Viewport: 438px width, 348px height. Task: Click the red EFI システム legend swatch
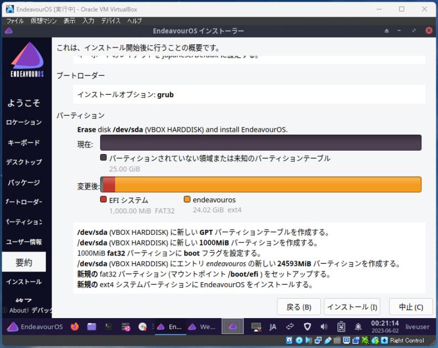pyautogui.click(x=104, y=199)
